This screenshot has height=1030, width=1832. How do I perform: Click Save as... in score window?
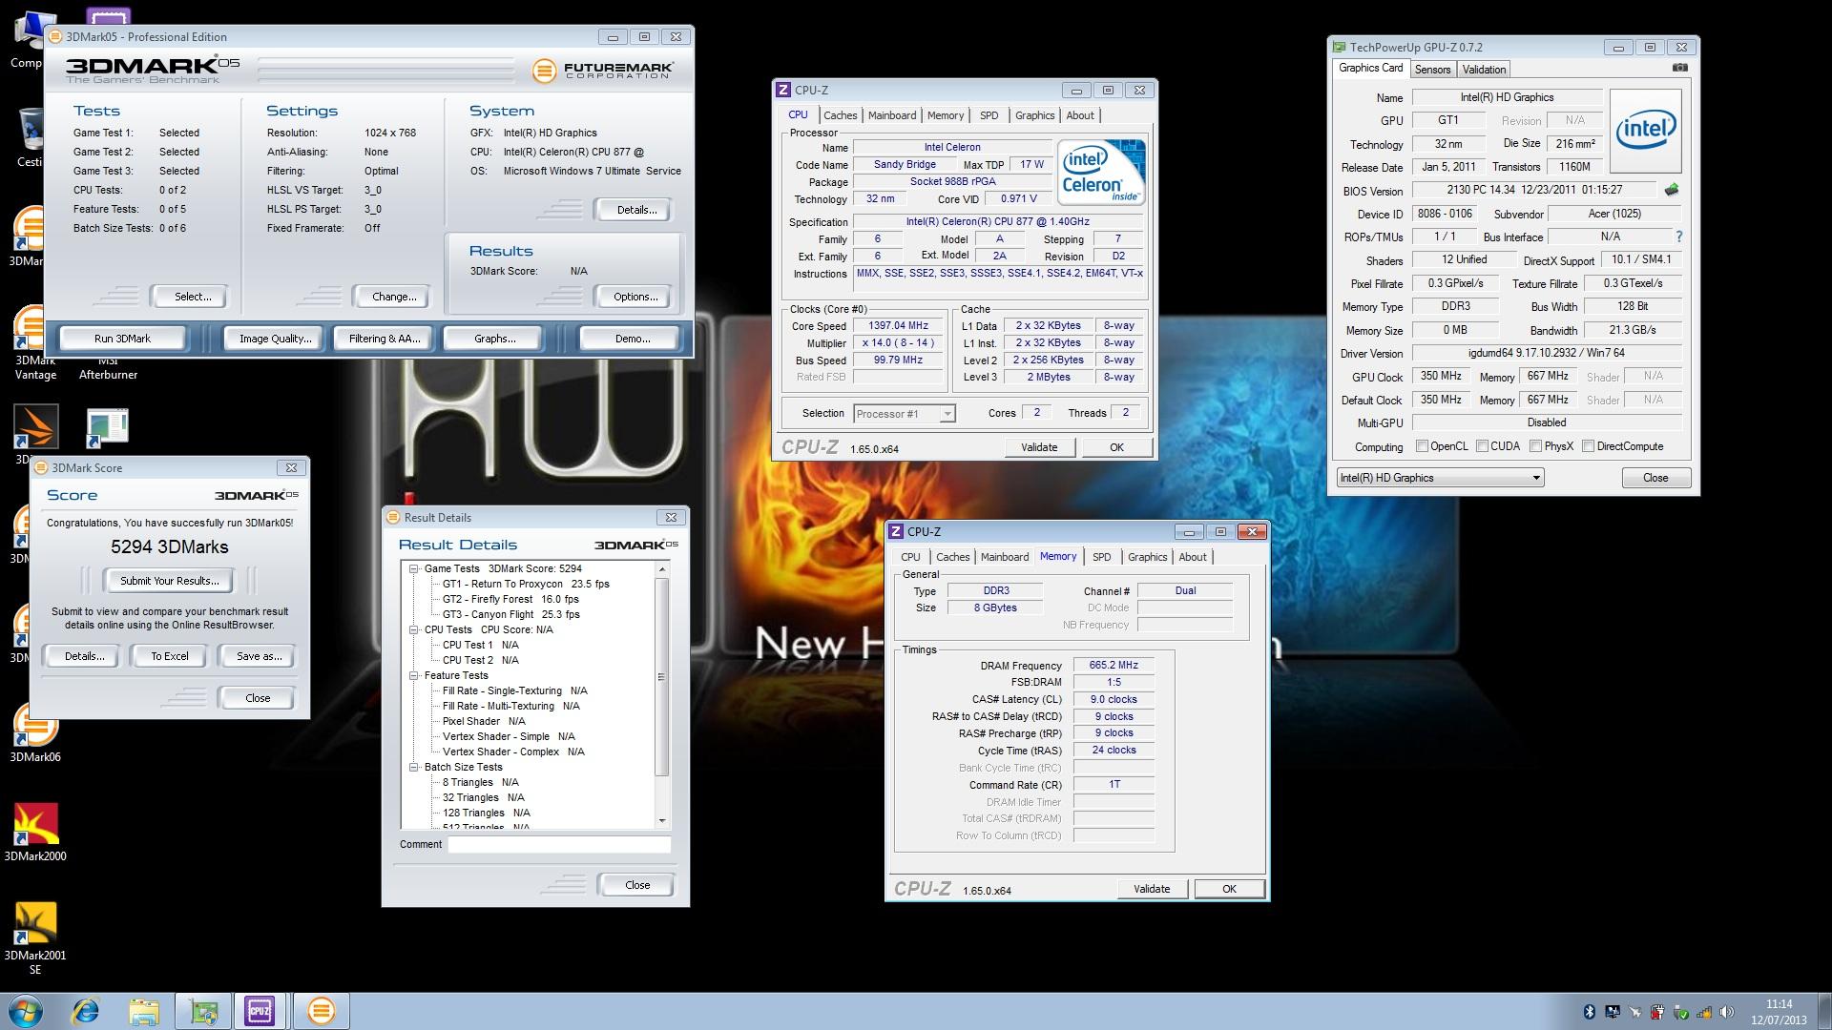(259, 656)
